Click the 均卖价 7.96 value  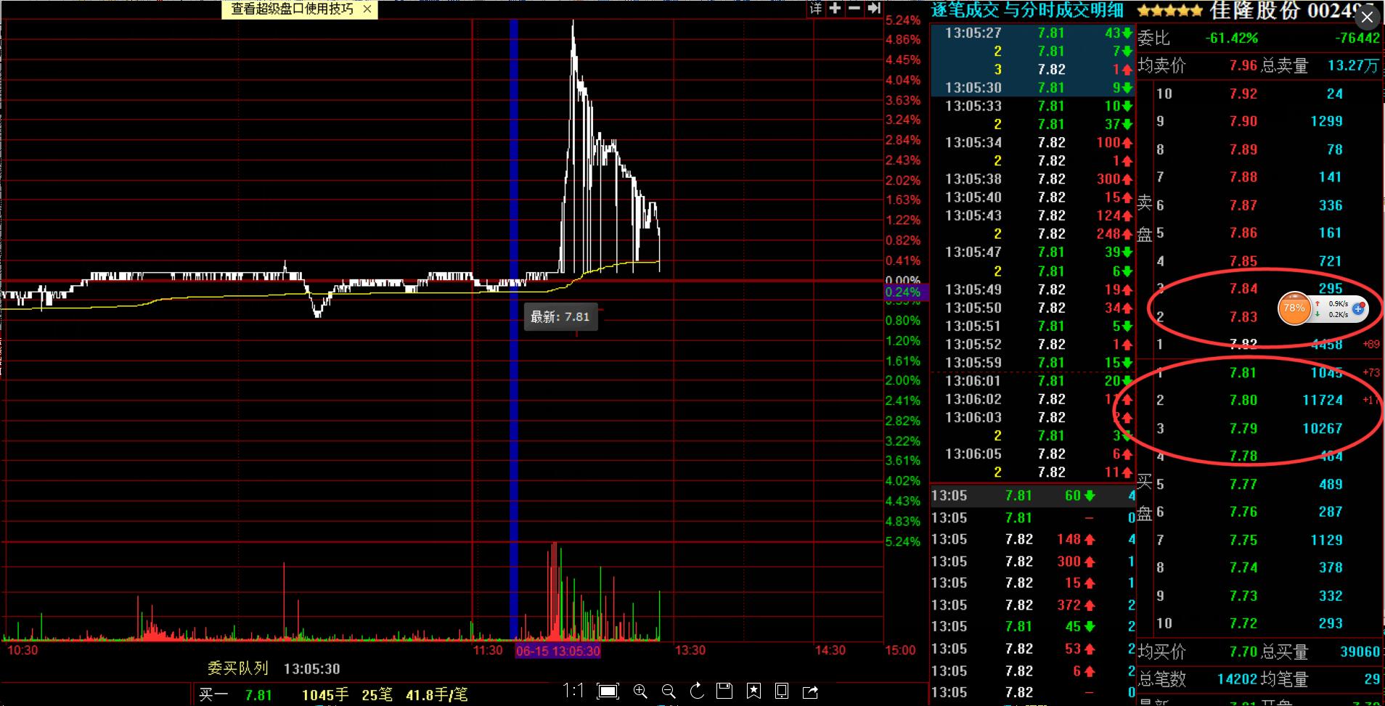[1243, 65]
